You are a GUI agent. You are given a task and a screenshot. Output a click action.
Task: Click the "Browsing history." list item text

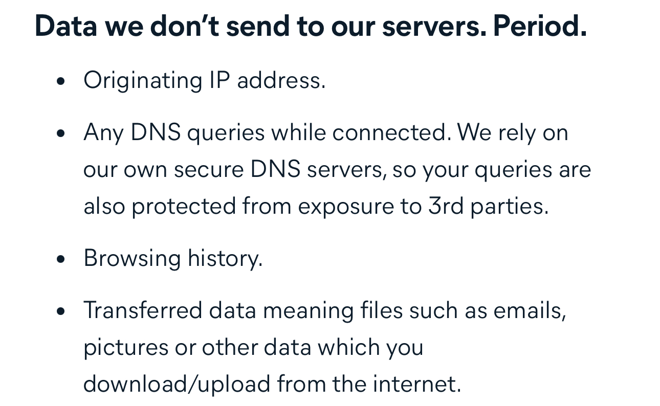(x=173, y=258)
